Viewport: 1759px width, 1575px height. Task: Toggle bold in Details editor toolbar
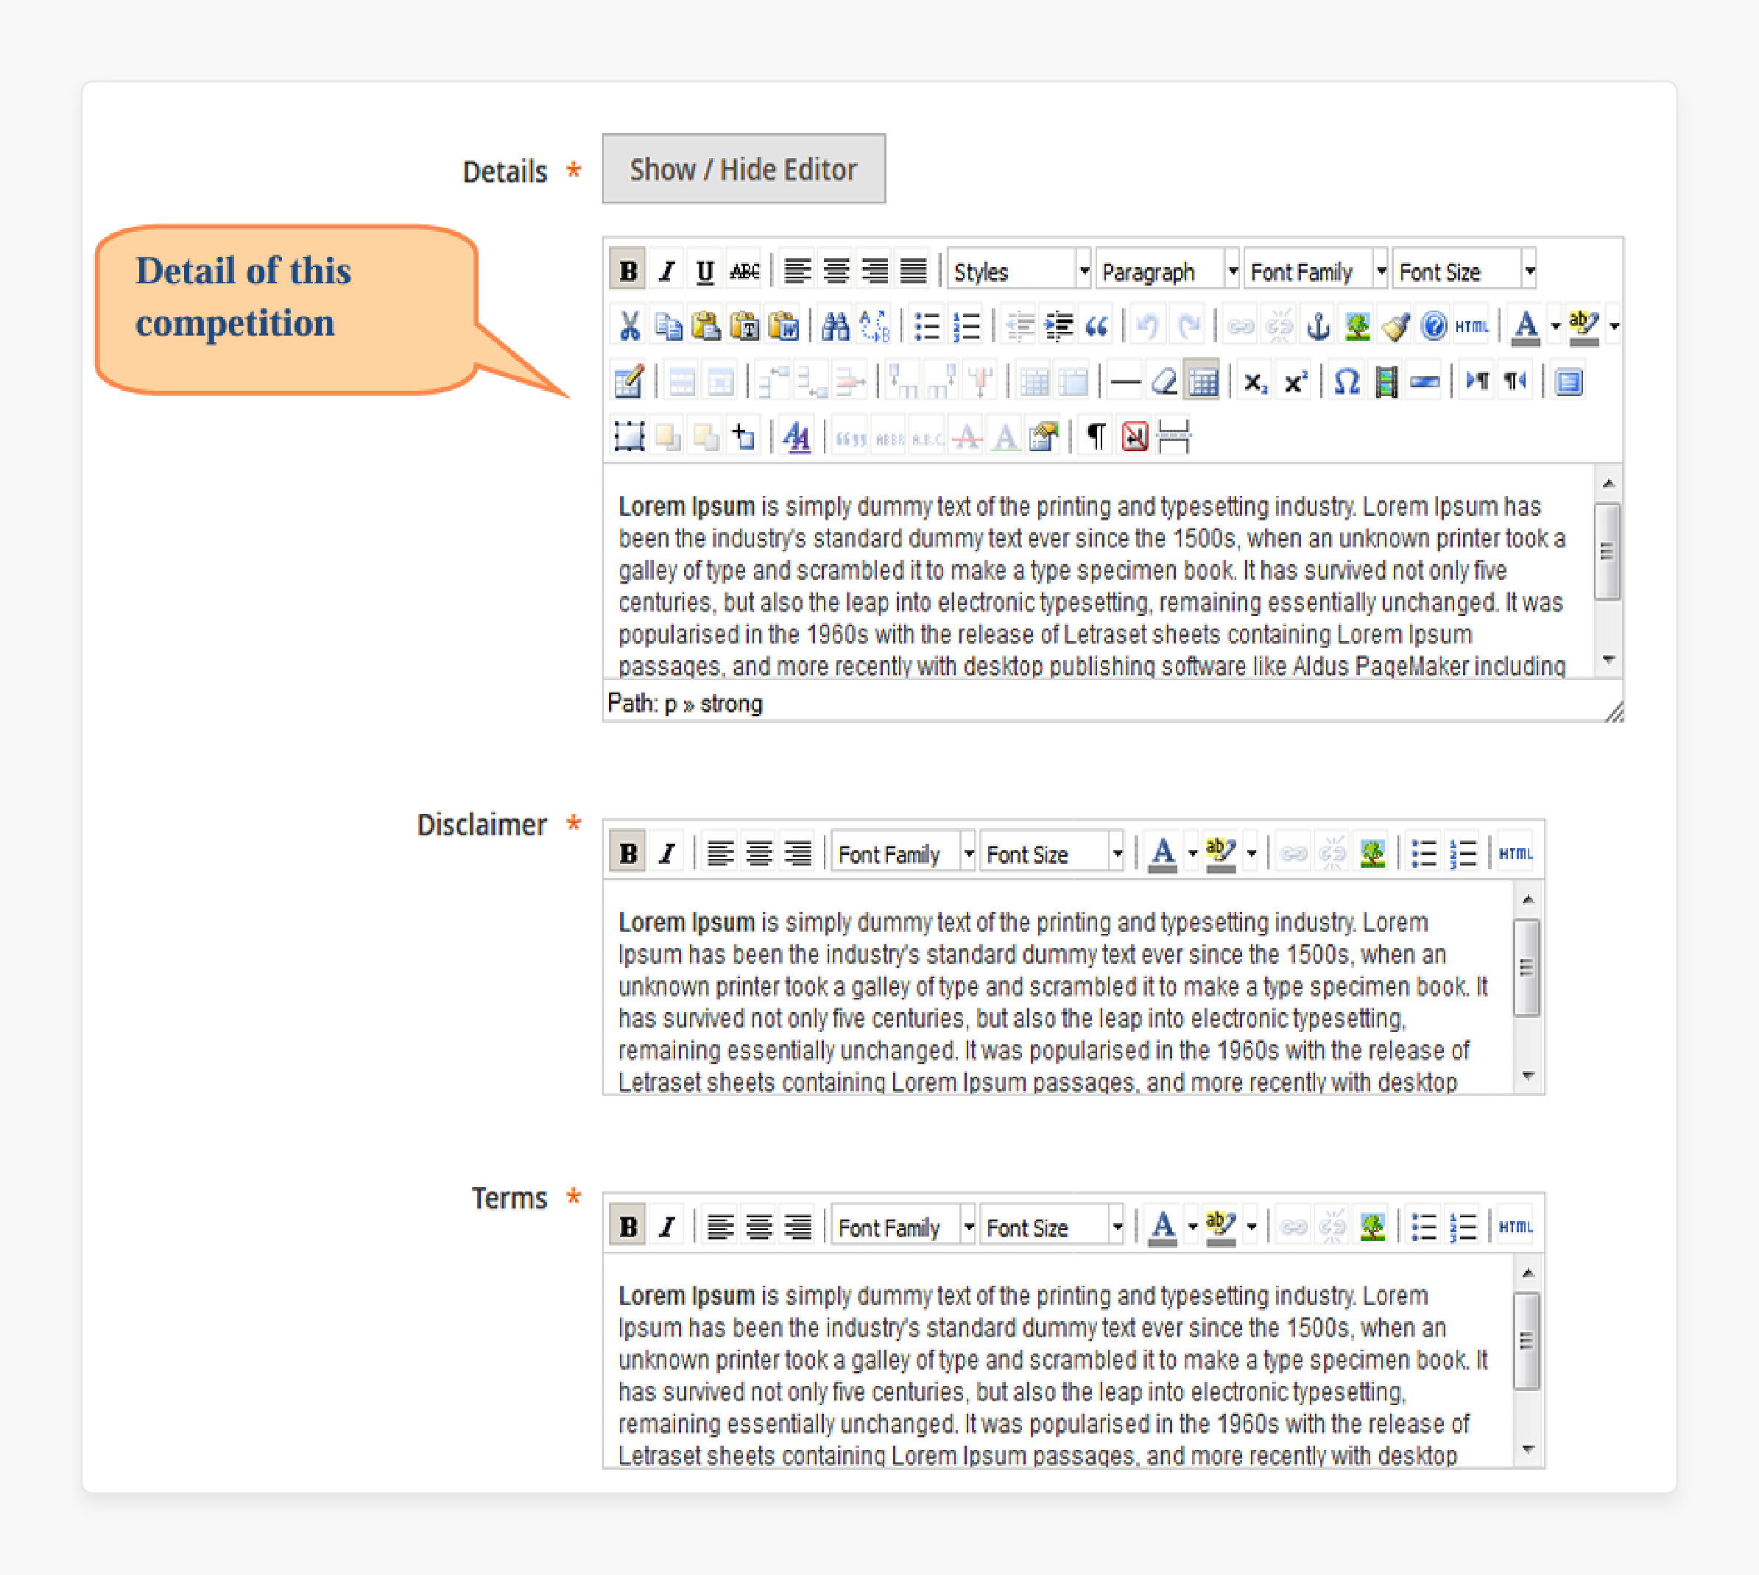629,272
